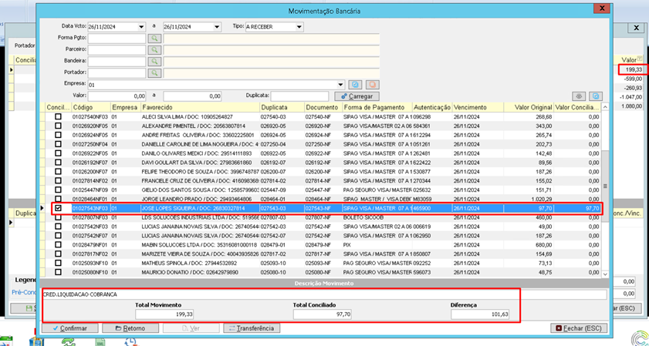Screen dimensions: 649x346
Task: Expand the Empresa combo box
Action: tap(340, 84)
